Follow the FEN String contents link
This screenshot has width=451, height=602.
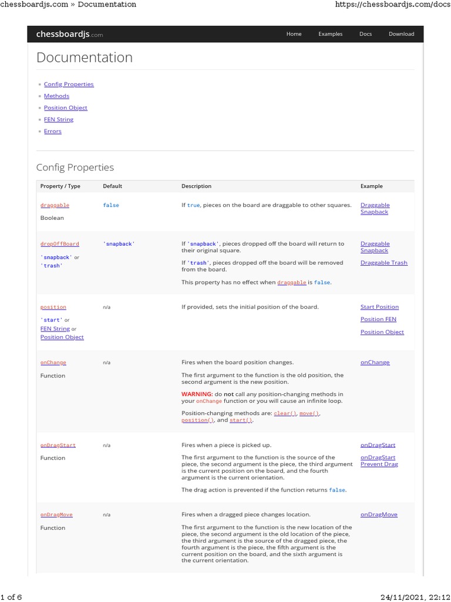[59, 119]
